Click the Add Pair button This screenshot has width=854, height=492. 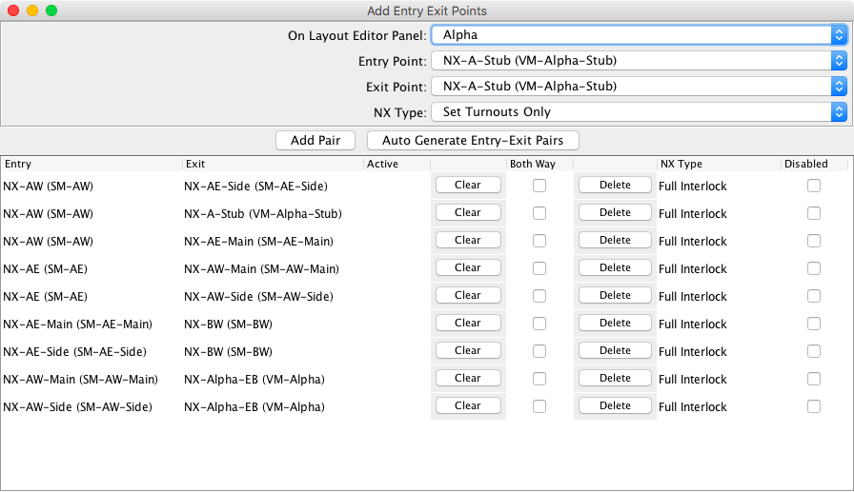click(x=315, y=141)
